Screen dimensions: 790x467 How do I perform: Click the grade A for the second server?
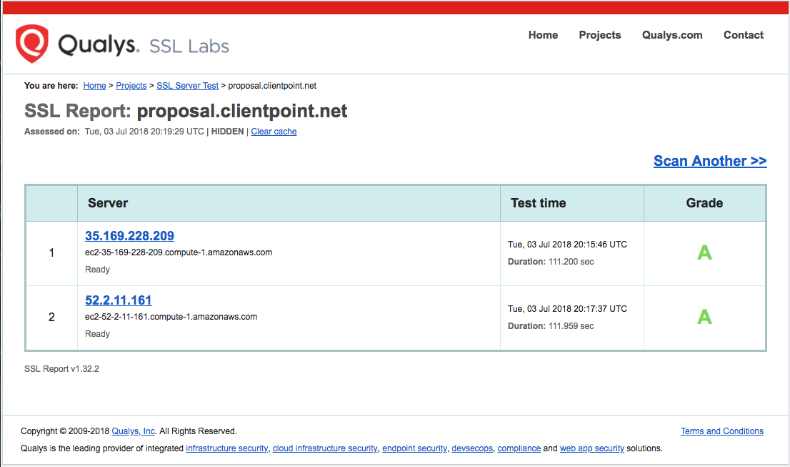[x=704, y=317]
